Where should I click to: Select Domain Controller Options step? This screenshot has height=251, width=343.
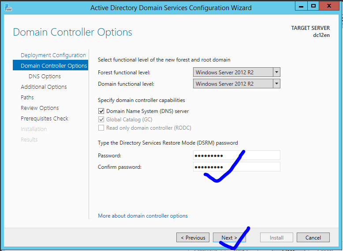51,65
